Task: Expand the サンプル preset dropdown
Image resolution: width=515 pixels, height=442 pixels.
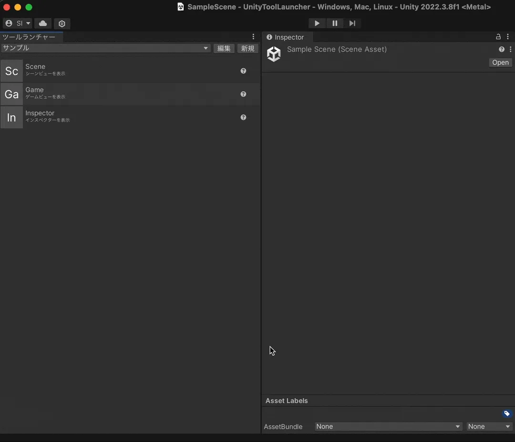Action: coord(106,48)
